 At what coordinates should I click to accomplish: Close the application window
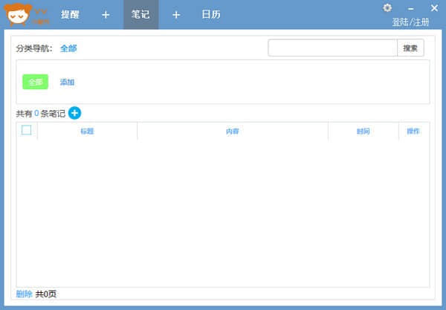[434, 8]
